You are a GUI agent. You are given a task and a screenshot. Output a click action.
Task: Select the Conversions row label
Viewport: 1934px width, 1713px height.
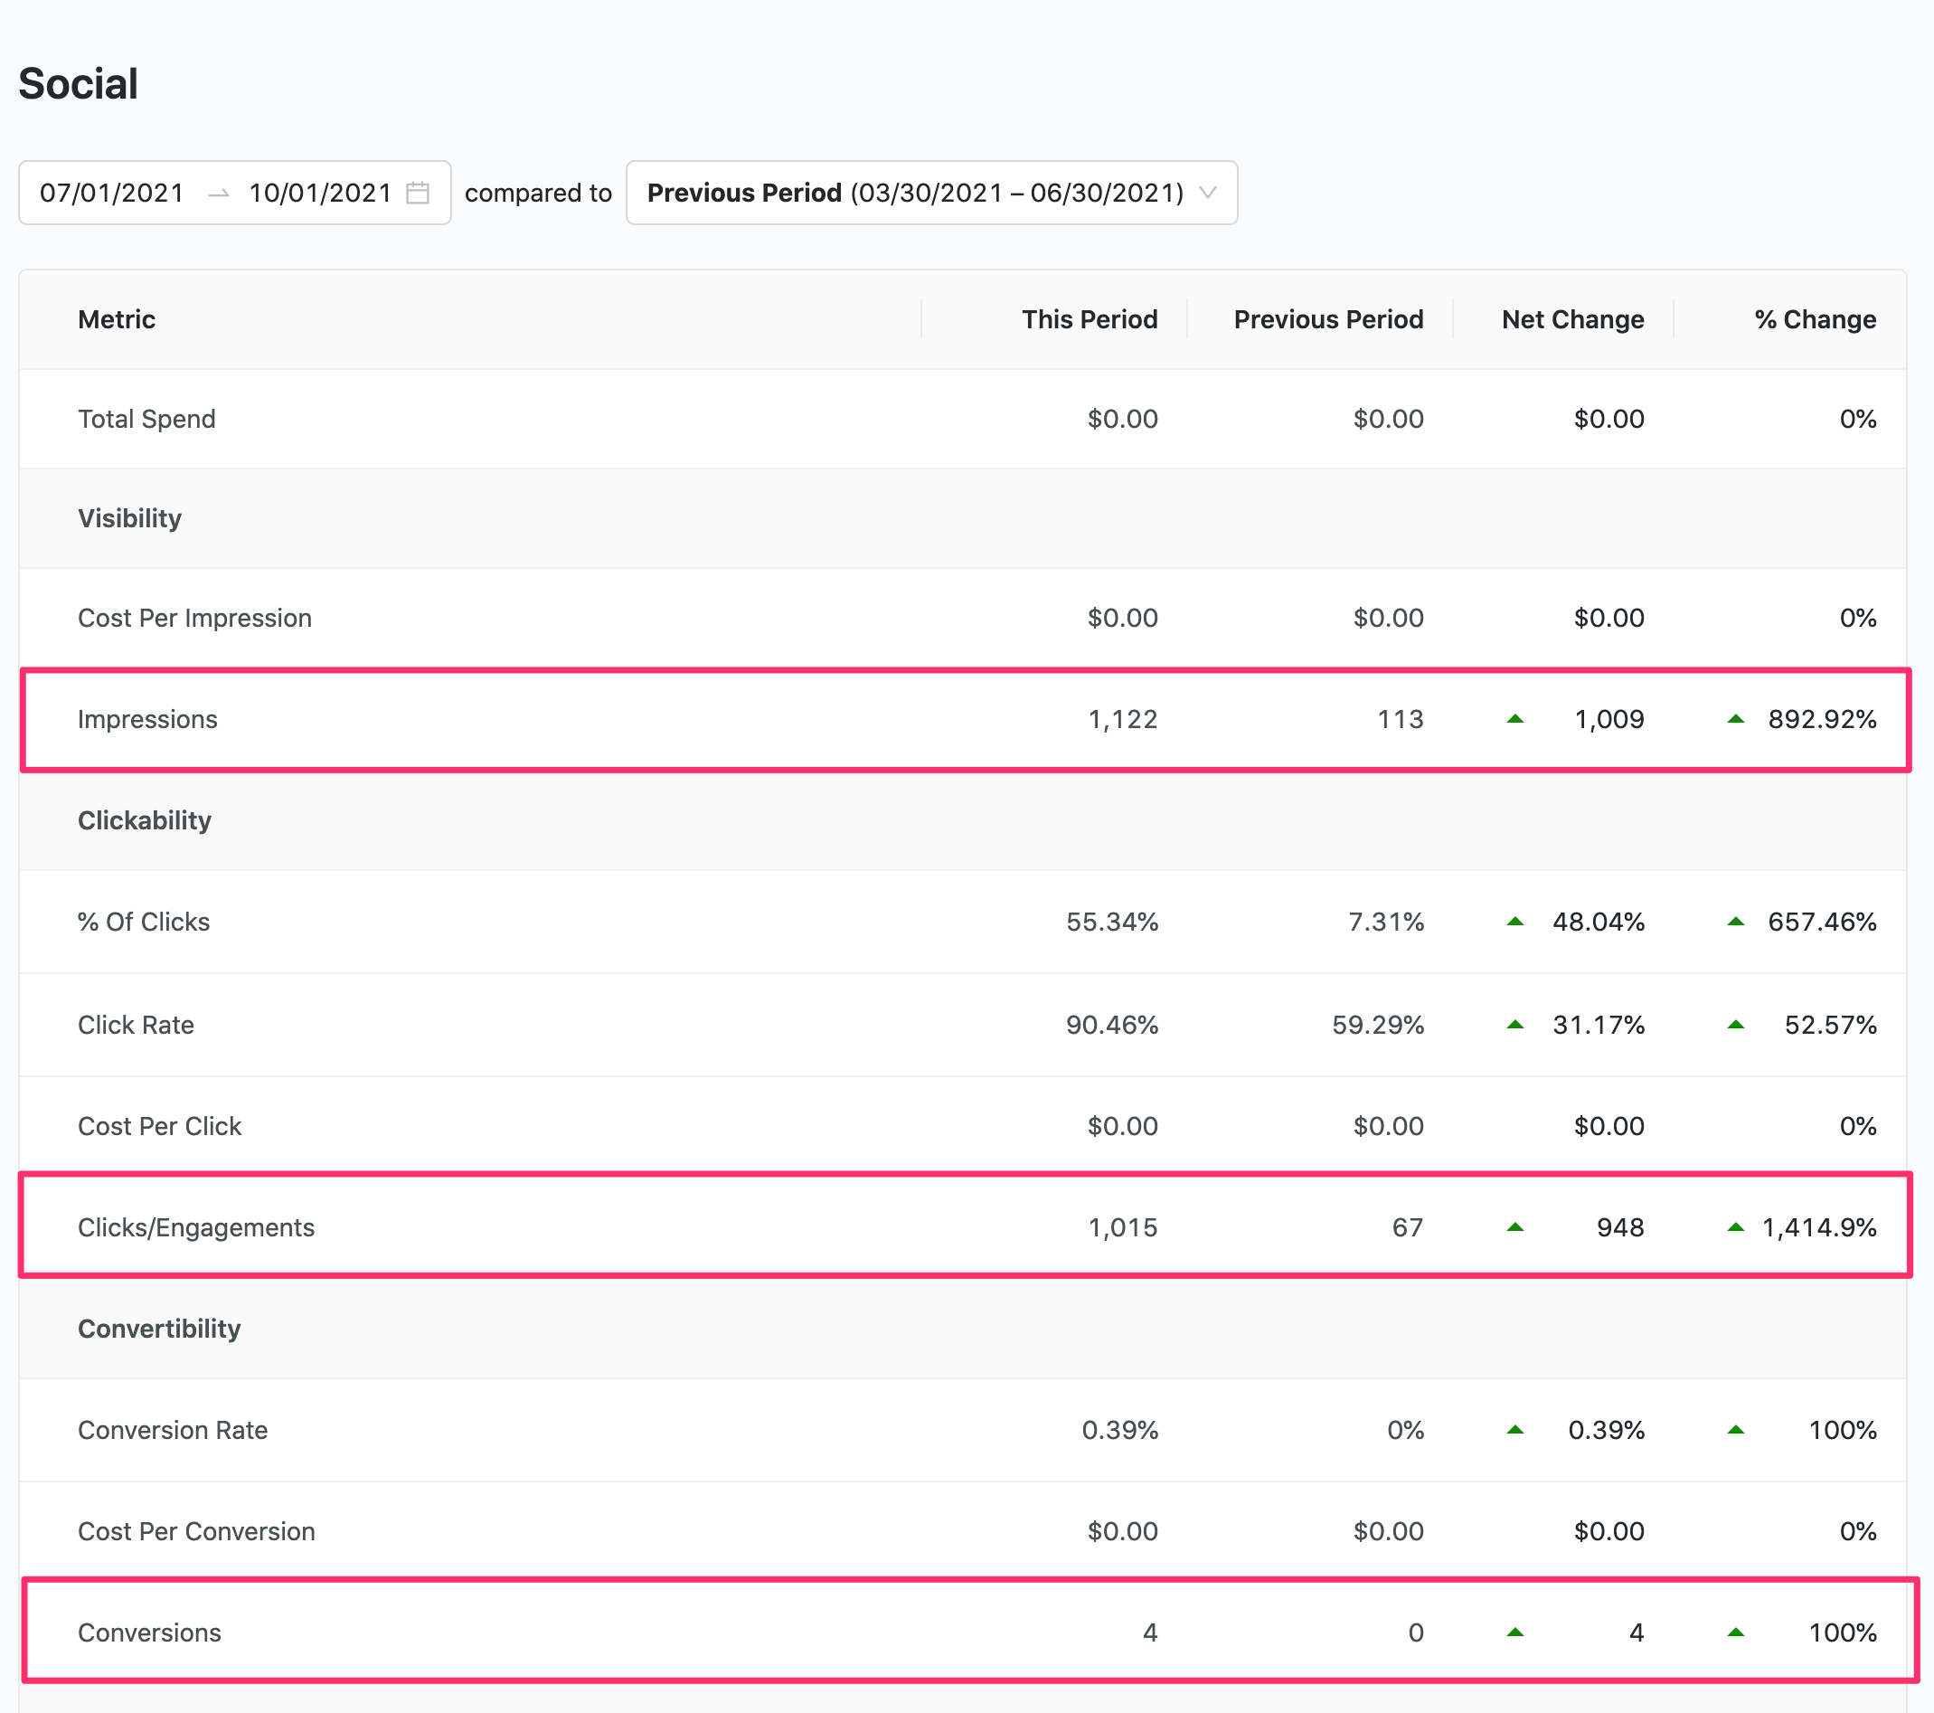point(149,1633)
